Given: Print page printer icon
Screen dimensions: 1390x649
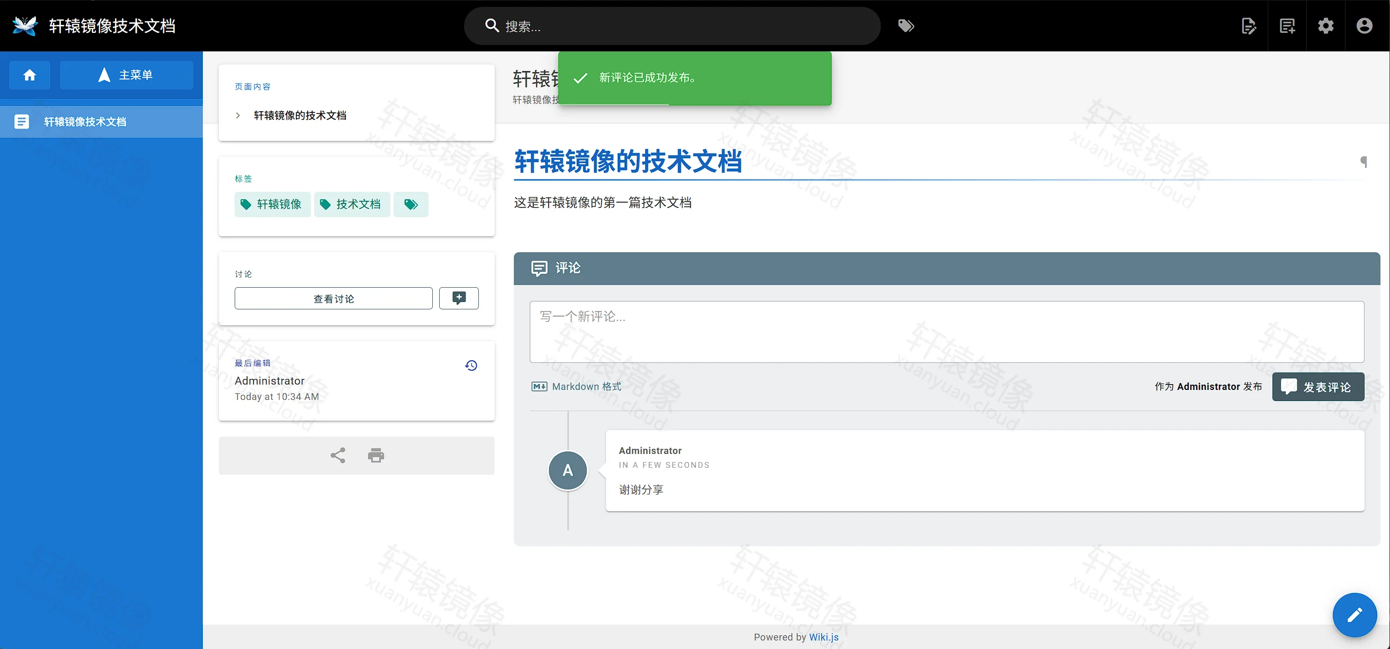Looking at the screenshot, I should coord(376,456).
